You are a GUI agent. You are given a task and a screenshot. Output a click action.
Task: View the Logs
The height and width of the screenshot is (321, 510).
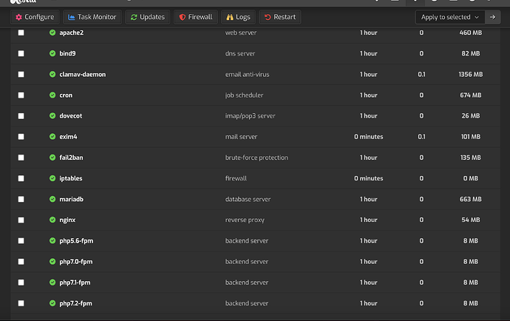pyautogui.click(x=239, y=17)
